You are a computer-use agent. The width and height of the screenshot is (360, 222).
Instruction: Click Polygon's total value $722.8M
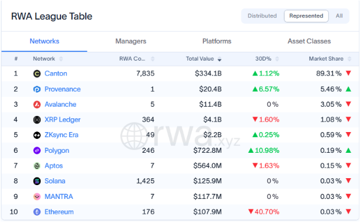[207, 150]
